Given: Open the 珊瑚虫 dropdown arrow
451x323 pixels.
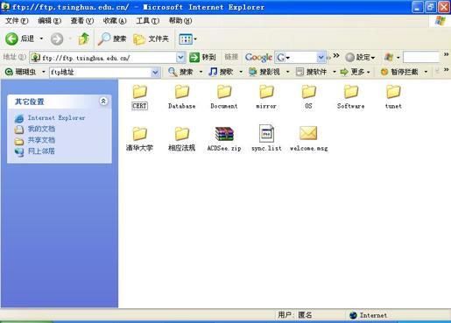Looking at the screenshot, I should point(43,72).
